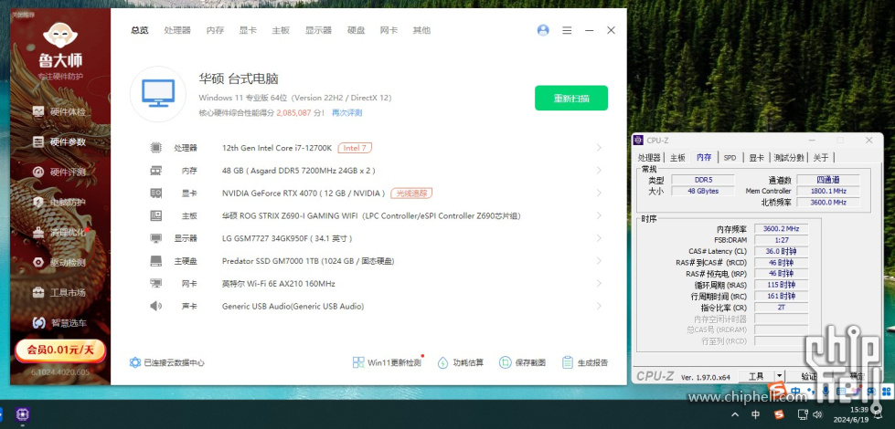Click the green 重新扫描 button
Viewport: 895px width, 429px height.
pos(571,98)
